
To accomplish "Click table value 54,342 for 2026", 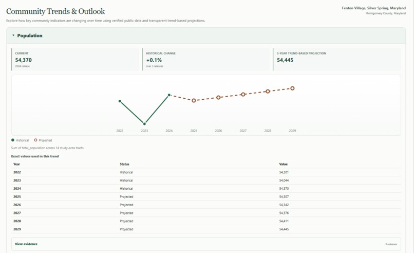I will [284, 205].
